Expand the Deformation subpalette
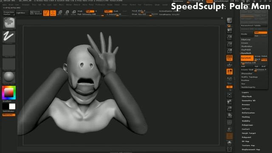This screenshot has width=272, height=153. pyautogui.click(x=248, y=113)
